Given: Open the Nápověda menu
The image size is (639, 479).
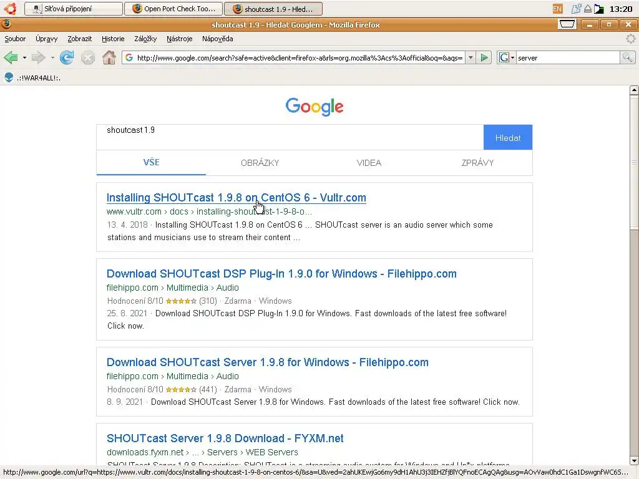Looking at the screenshot, I should [218, 39].
